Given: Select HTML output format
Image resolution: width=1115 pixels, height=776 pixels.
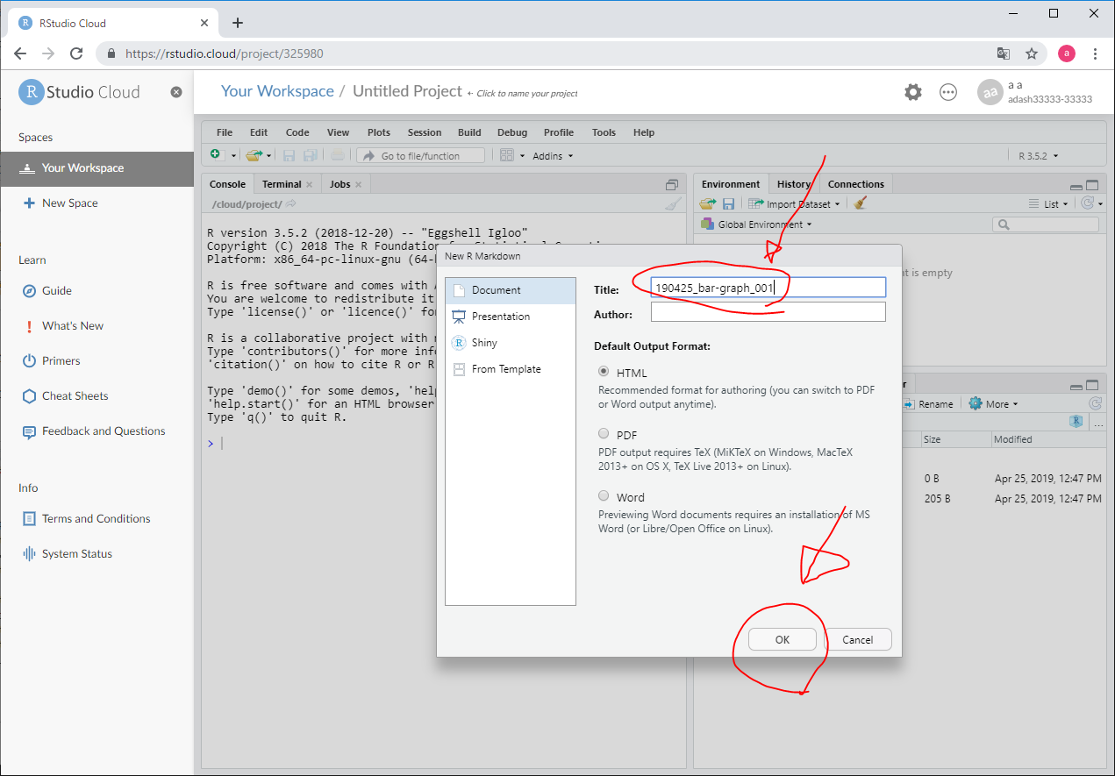Looking at the screenshot, I should coord(604,372).
